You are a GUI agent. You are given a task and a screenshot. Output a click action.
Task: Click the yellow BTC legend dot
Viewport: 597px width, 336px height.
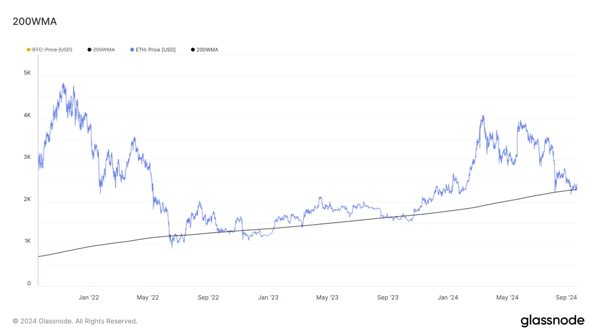28,50
